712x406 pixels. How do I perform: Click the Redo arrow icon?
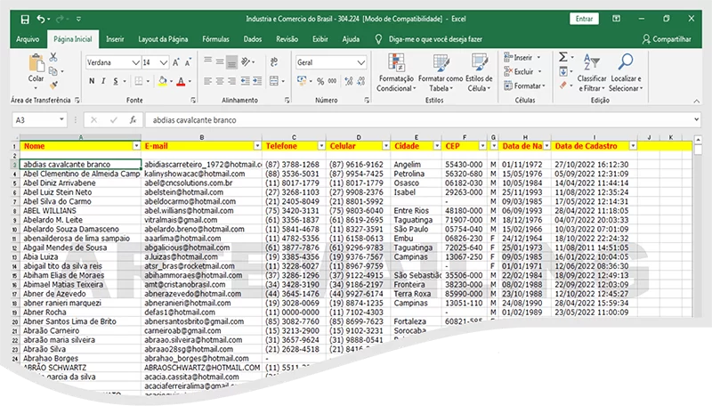pos(60,19)
